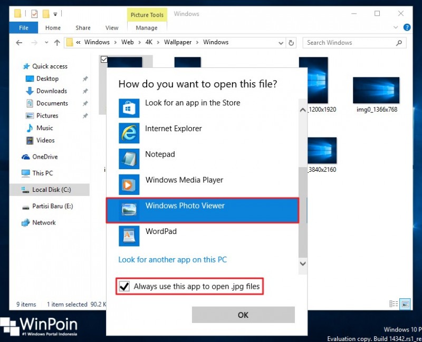Expand the arrow after Wallpaper in the path
Viewport: 422px width, 342px height.
pyautogui.click(x=197, y=43)
